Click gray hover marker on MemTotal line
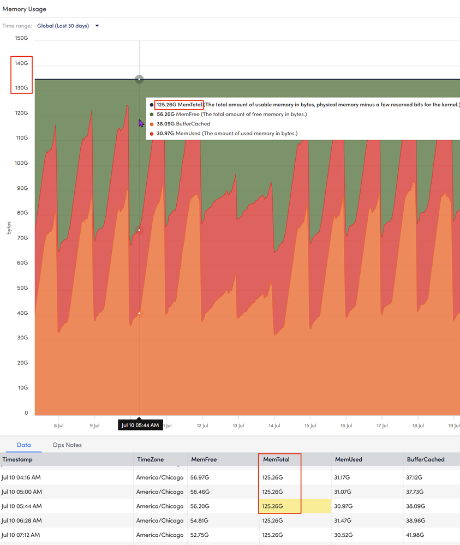 (x=139, y=79)
